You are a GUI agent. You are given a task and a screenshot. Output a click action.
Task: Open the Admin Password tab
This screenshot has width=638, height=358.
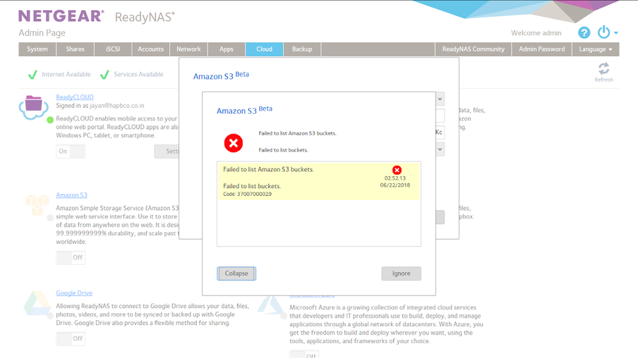coord(542,49)
